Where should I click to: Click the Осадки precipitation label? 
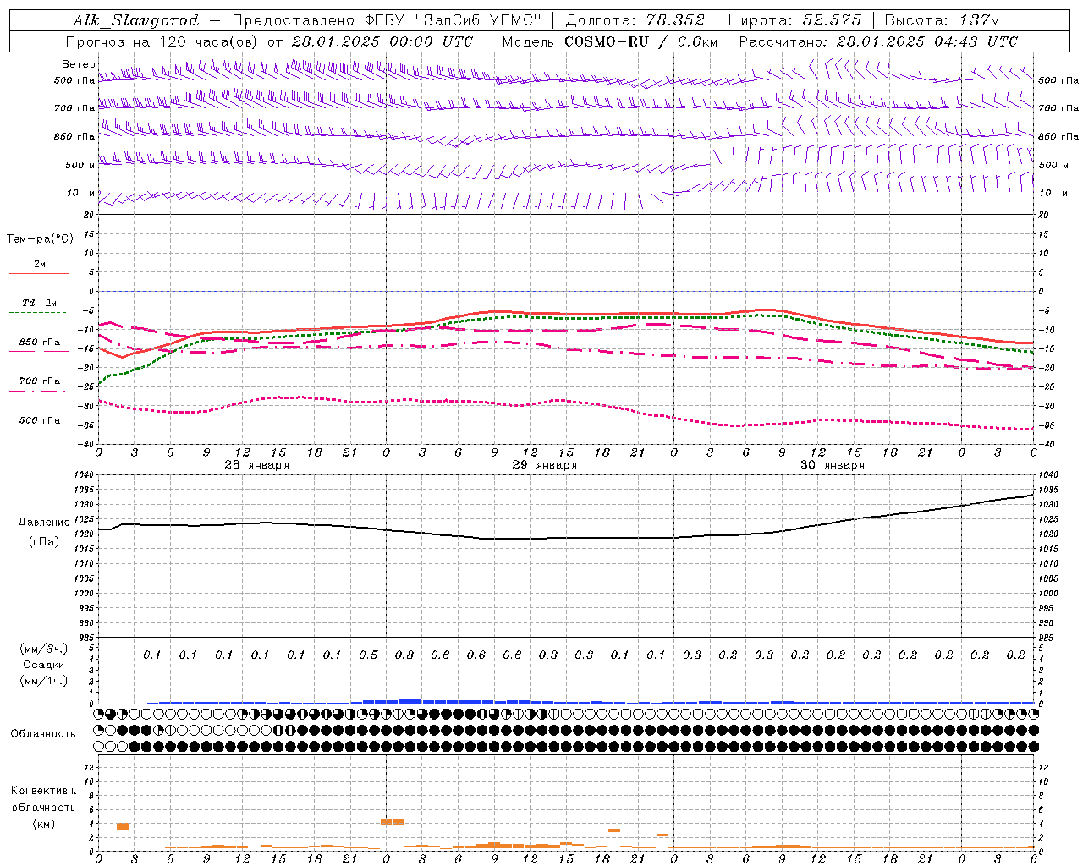click(43, 665)
